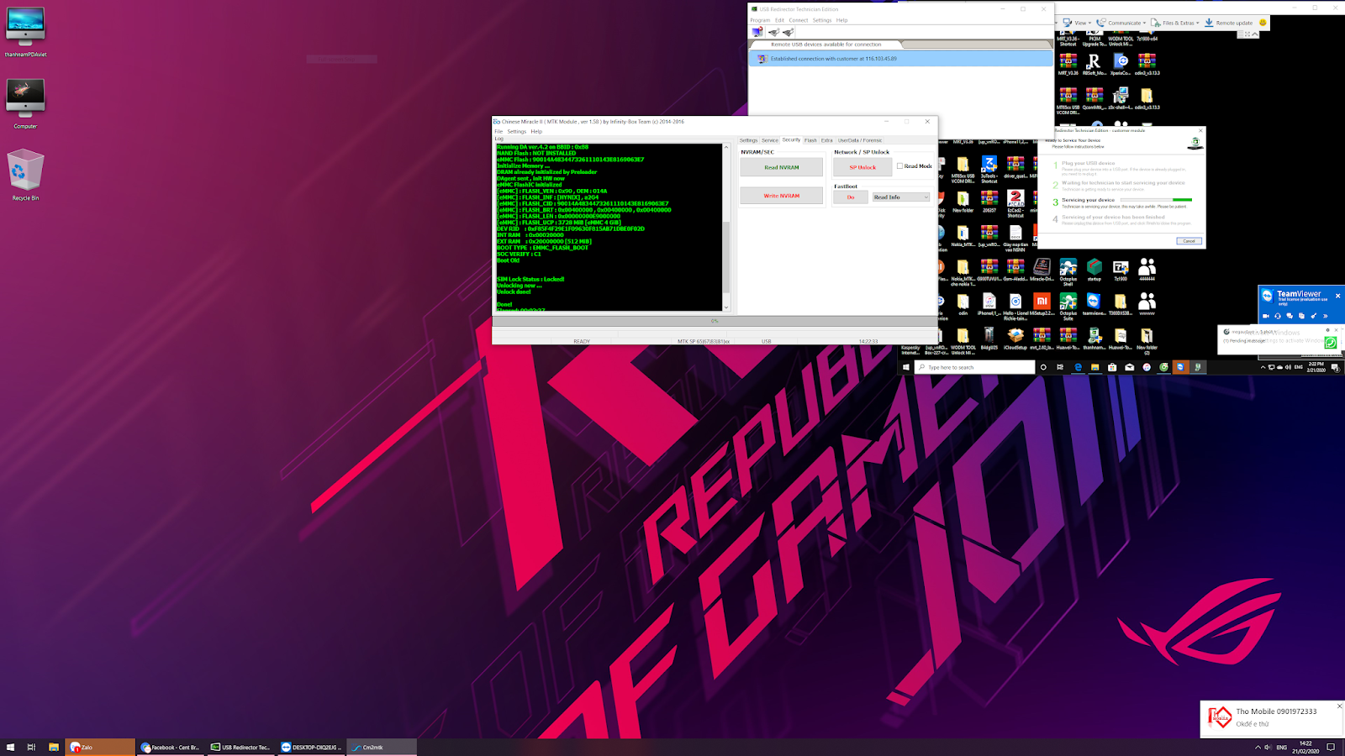Open the Communicate dropdown in TeamViewer toolbar
The width and height of the screenshot is (1345, 756).
1121,23
